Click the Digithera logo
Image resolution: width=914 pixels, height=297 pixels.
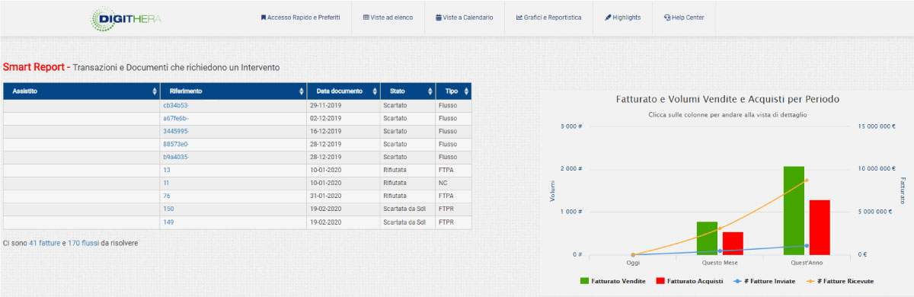click(126, 18)
